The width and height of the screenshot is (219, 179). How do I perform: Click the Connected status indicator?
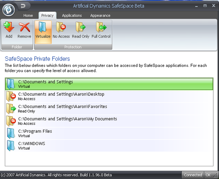(x=193, y=175)
